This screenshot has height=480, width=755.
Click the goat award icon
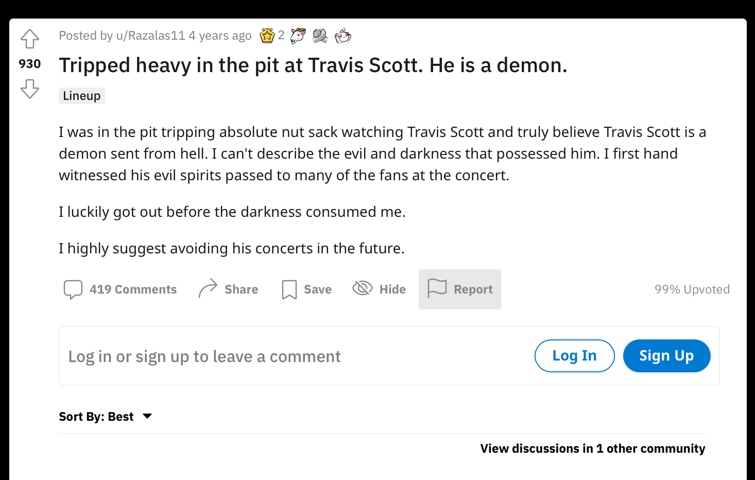(x=298, y=36)
